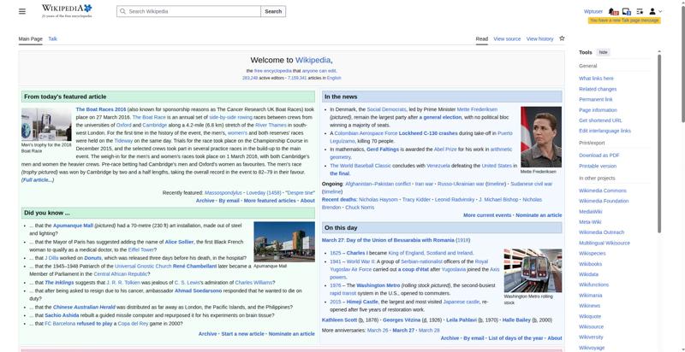Hide the Tools sidebar panel
This screenshot has width=685, height=352.
coord(604,53)
